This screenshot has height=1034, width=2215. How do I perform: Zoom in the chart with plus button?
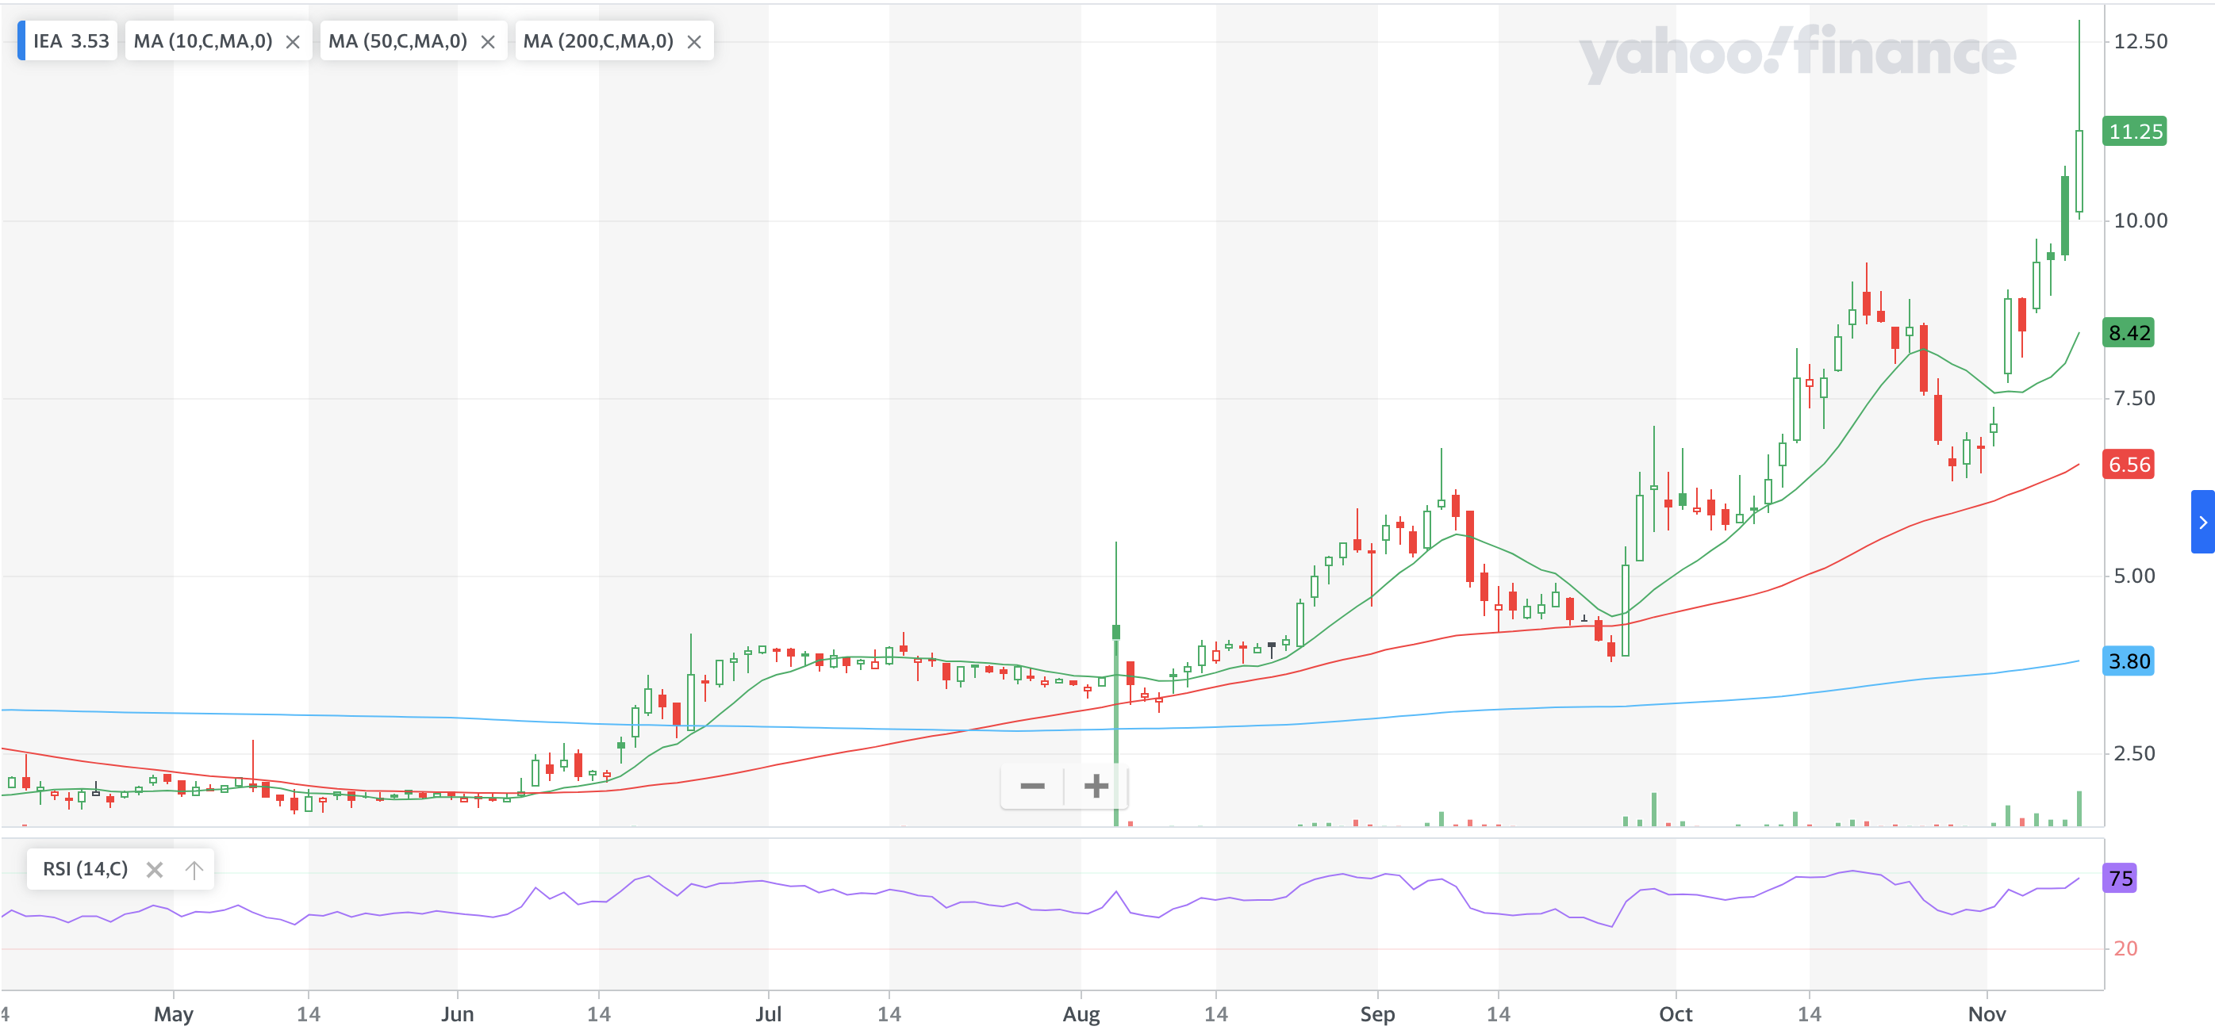point(1096,786)
